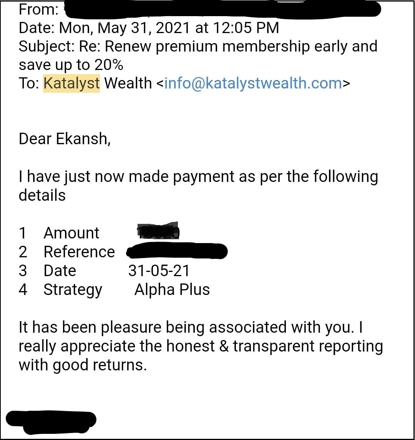Click the Dear Ekansh greeting
The width and height of the screenshot is (415, 440).
[65, 139]
